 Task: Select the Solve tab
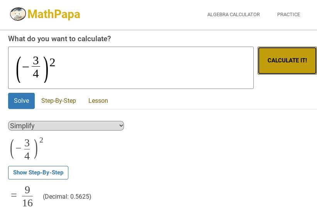pos(21,101)
